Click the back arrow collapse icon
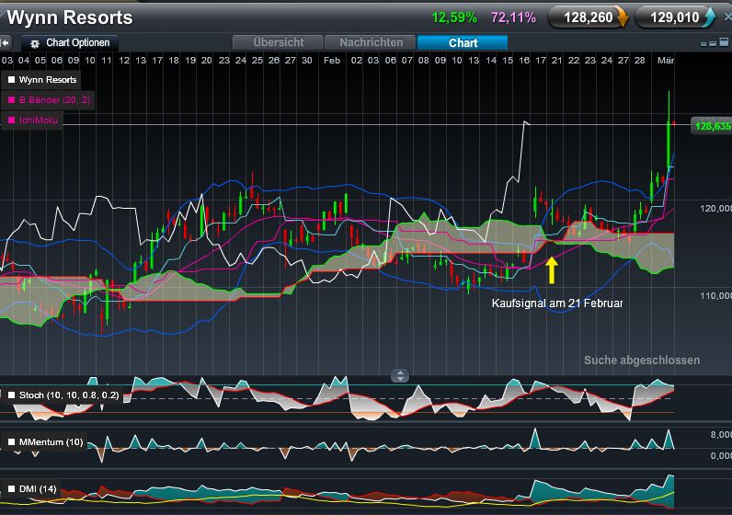Viewport: 732px width, 515px height. click(6, 43)
